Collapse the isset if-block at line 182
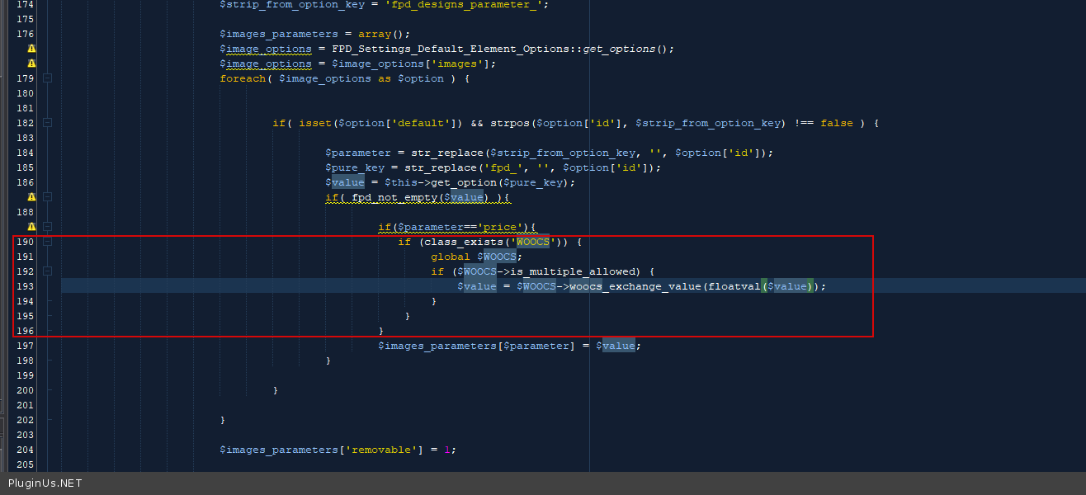The image size is (1086, 495). pos(47,123)
